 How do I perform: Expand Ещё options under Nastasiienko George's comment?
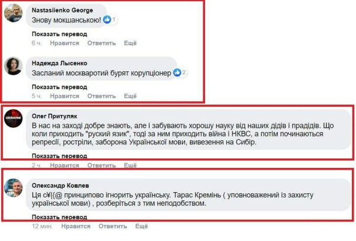pos(130,43)
